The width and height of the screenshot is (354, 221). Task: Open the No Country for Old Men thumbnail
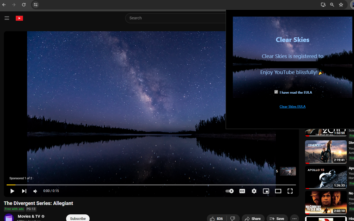[326, 202]
